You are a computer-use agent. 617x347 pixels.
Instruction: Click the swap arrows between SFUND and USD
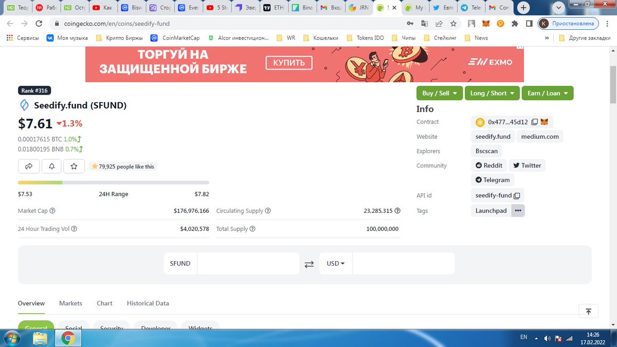tap(309, 264)
